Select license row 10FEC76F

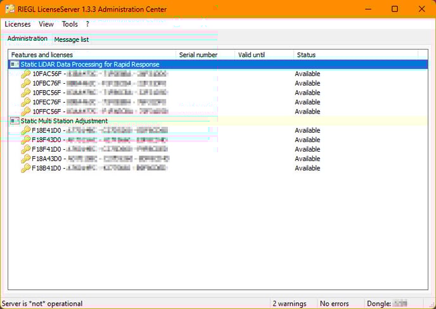pos(218,102)
